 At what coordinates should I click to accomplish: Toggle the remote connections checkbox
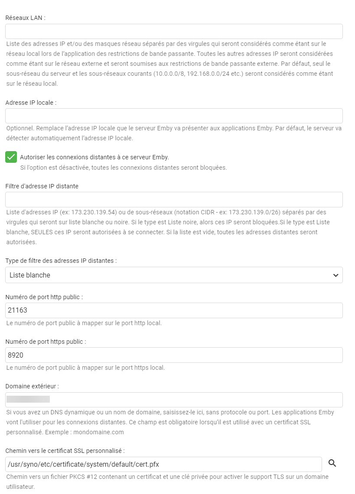11,157
